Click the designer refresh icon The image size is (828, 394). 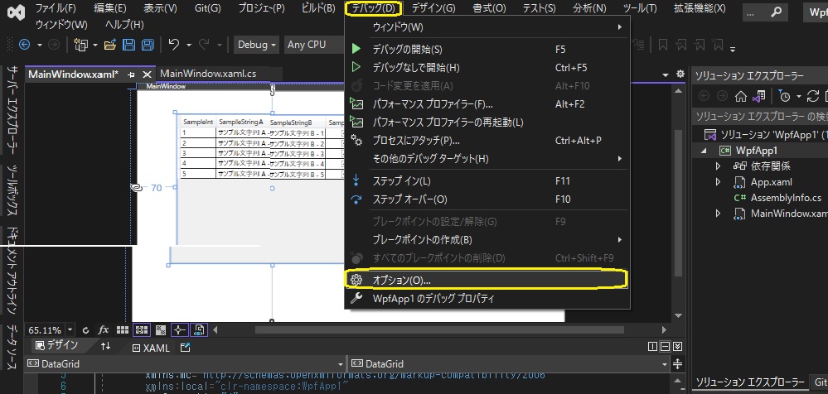[x=86, y=330]
